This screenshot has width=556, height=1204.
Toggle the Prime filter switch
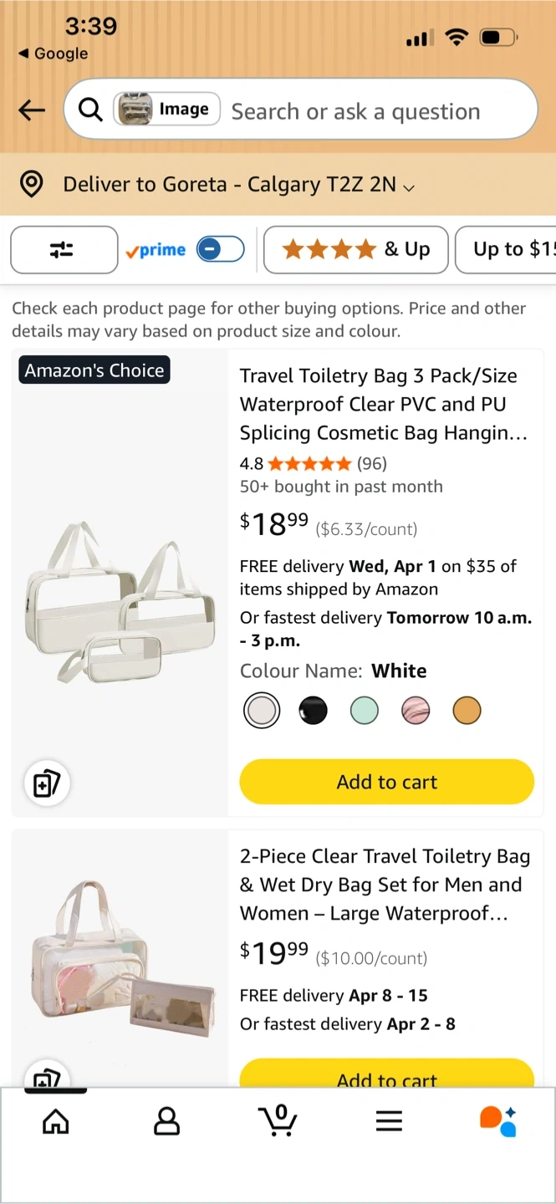click(220, 249)
